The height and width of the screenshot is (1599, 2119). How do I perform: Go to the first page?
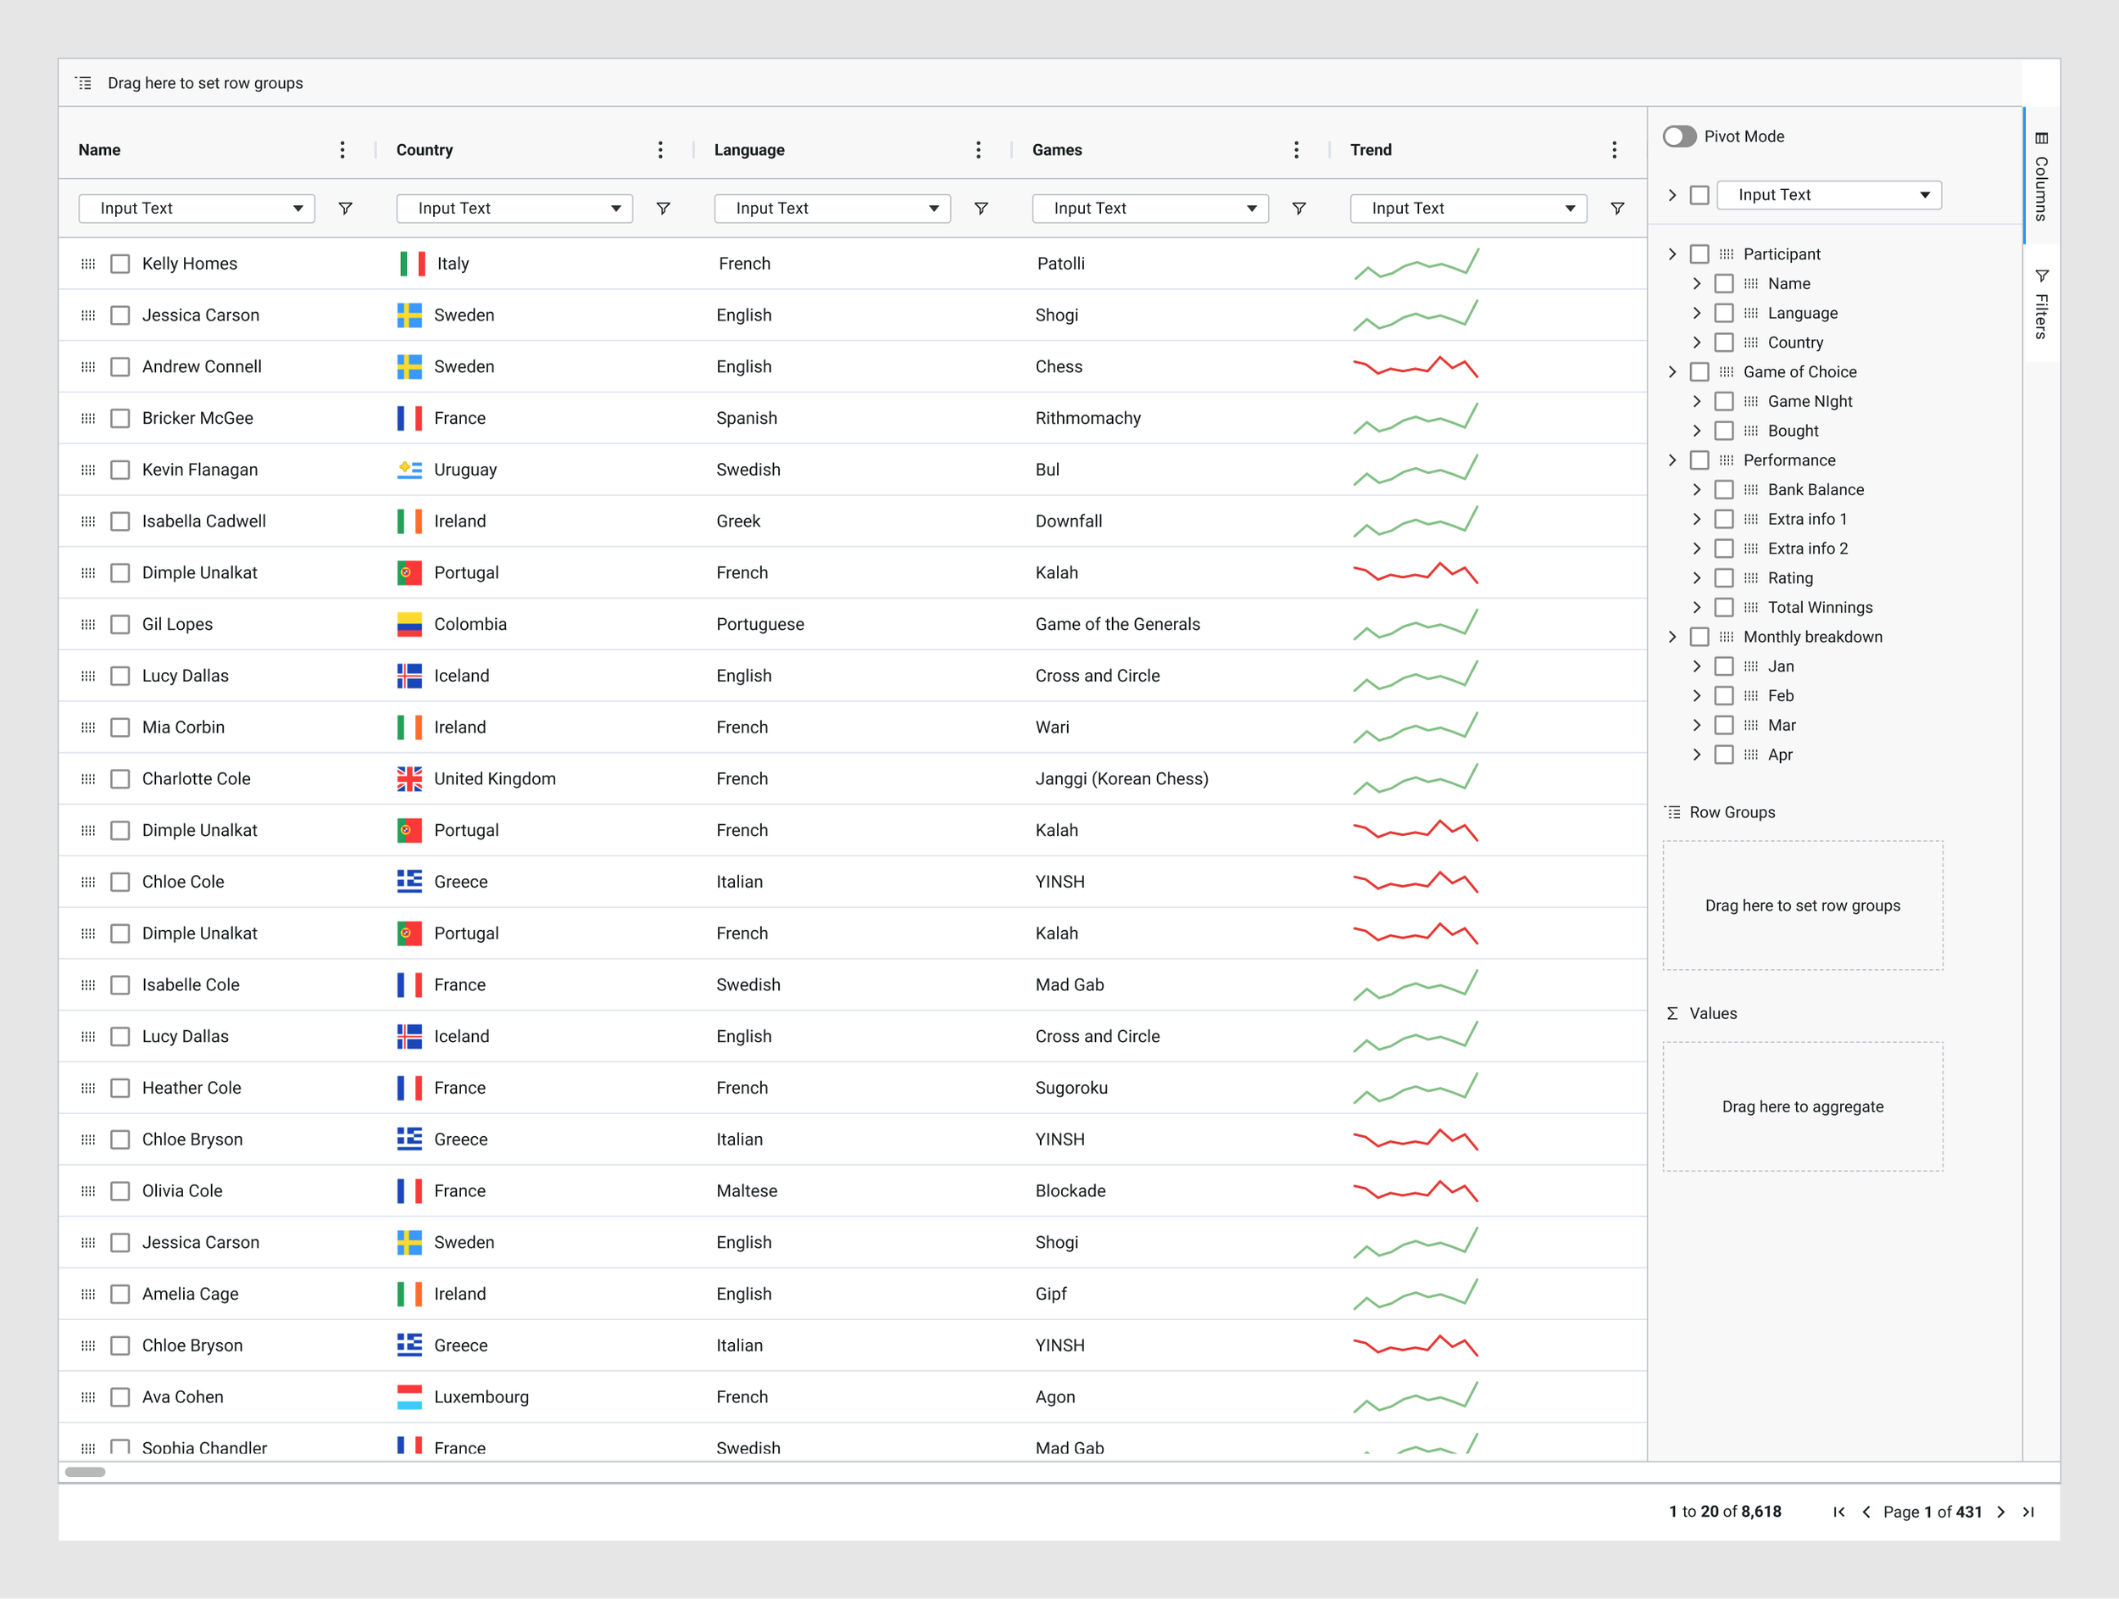pyautogui.click(x=1838, y=1512)
